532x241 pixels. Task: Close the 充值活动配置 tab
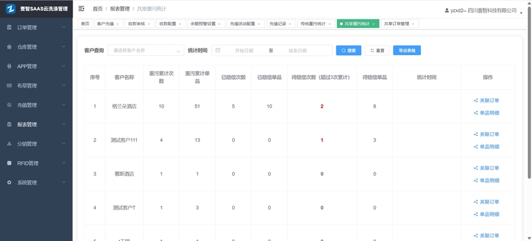pyautogui.click(x=259, y=24)
